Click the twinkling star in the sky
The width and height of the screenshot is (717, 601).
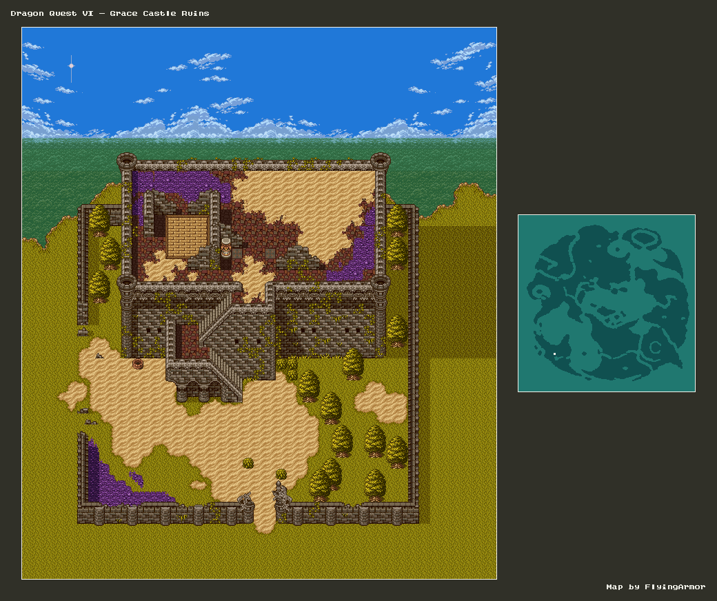tap(71, 66)
